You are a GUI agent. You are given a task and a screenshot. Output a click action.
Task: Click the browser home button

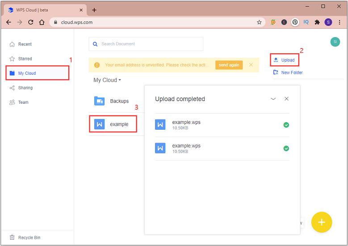[x=42, y=22]
